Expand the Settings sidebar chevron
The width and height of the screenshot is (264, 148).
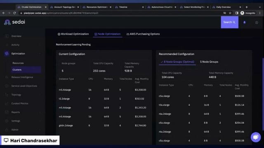click(x=40, y=121)
